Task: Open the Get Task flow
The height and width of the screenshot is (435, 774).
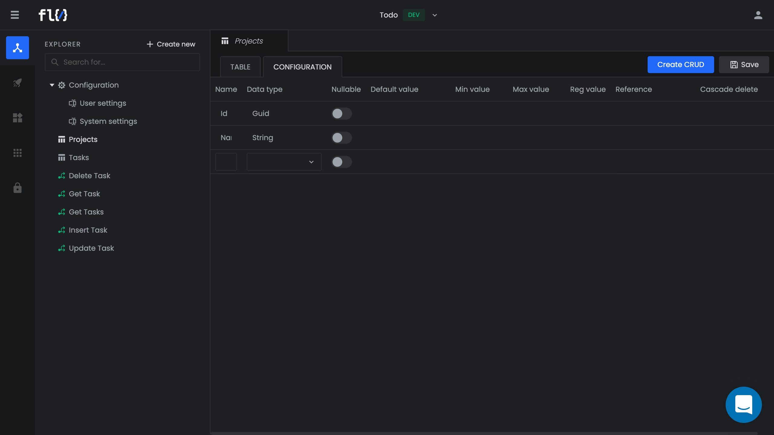Action: (x=84, y=194)
